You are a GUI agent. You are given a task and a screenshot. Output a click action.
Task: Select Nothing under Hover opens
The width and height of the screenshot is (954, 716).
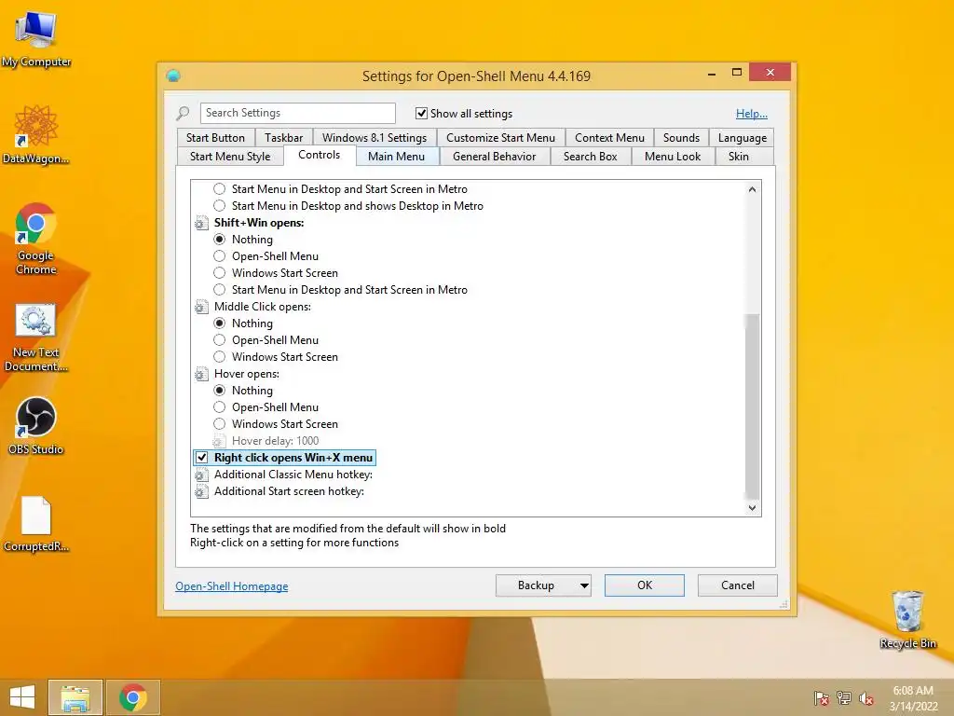220,391
